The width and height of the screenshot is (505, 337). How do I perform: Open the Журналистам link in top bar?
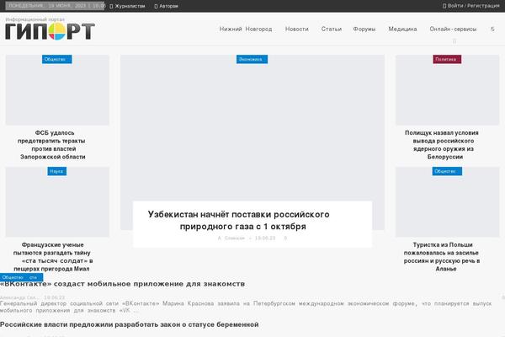click(x=127, y=6)
